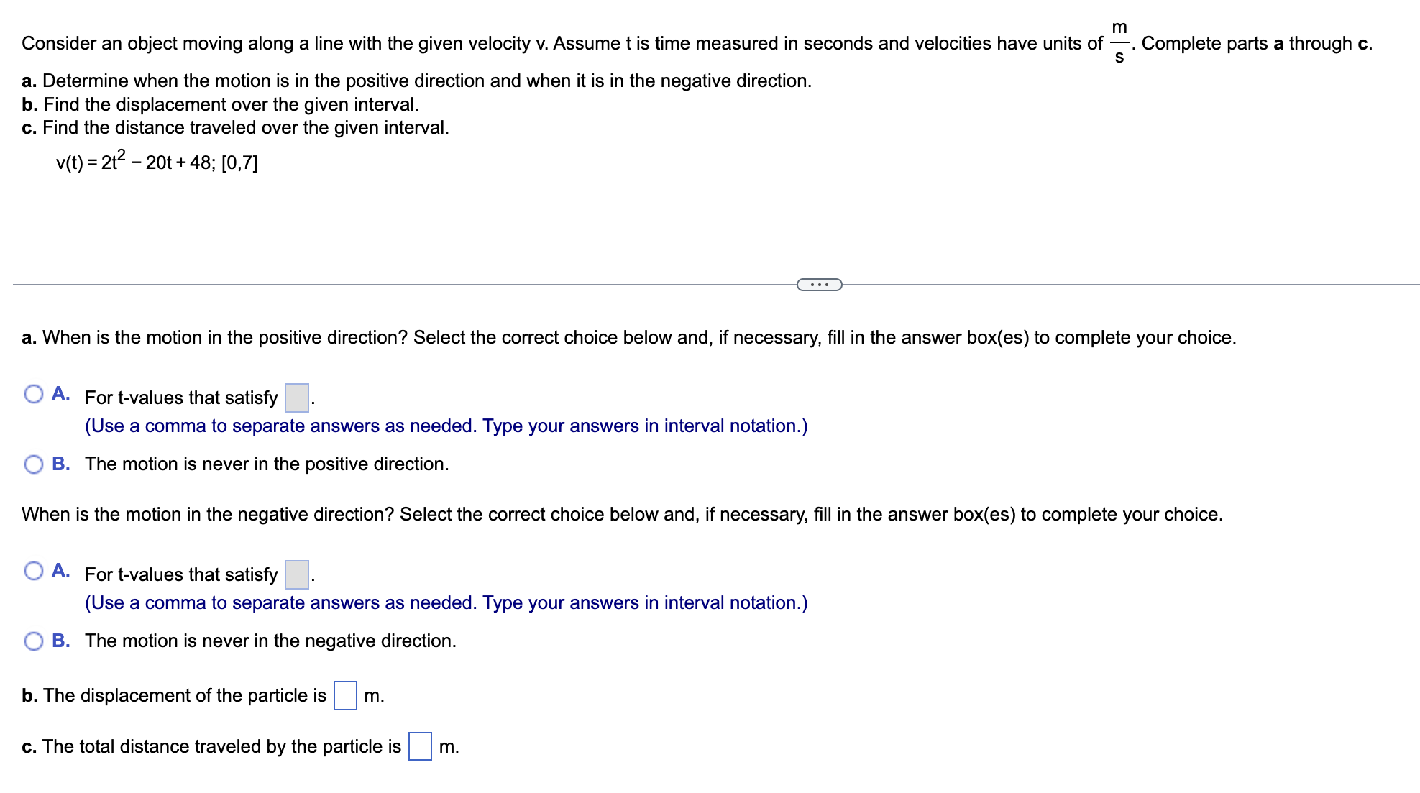Click the displacement answer box in part b
This screenshot has width=1420, height=793.
tap(346, 695)
